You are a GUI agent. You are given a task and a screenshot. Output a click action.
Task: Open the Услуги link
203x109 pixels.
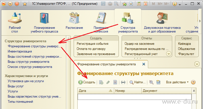[x=13, y=91]
